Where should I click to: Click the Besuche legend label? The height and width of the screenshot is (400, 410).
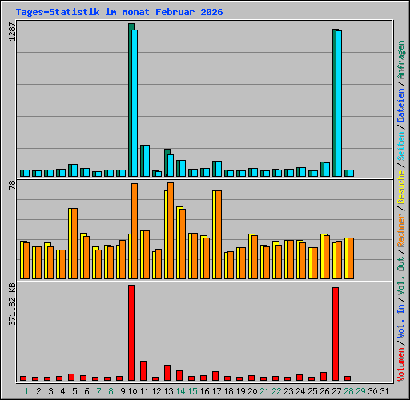401,187
